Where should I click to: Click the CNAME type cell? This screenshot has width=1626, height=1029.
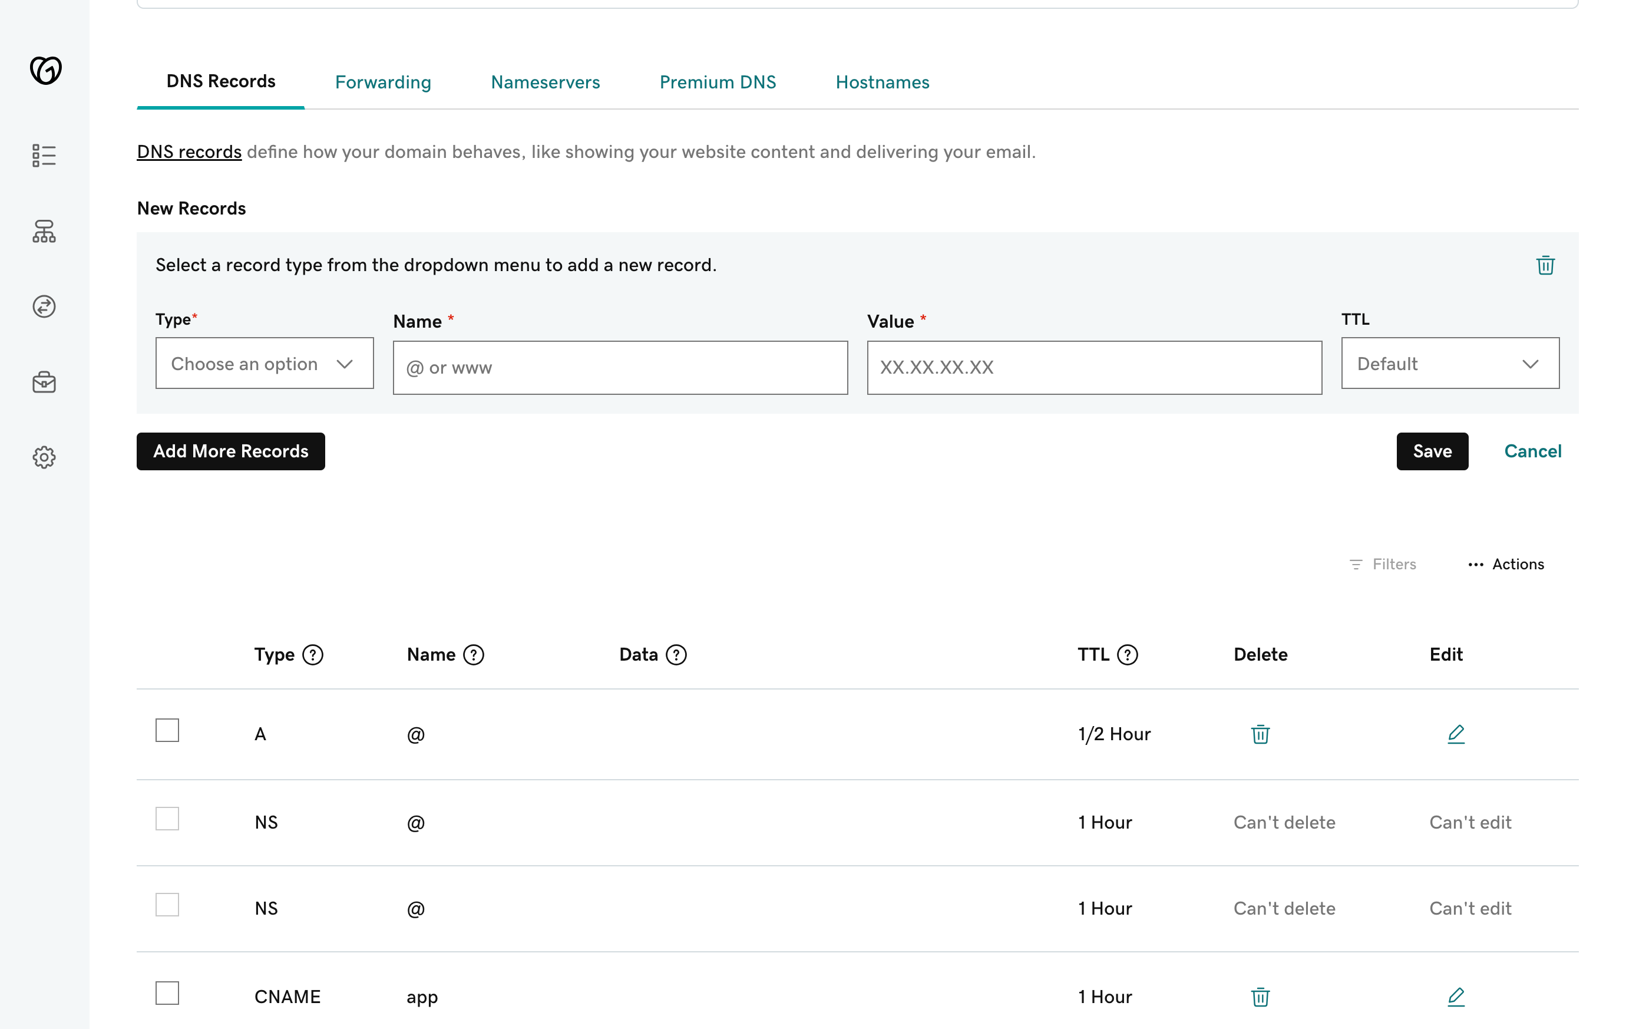click(287, 997)
